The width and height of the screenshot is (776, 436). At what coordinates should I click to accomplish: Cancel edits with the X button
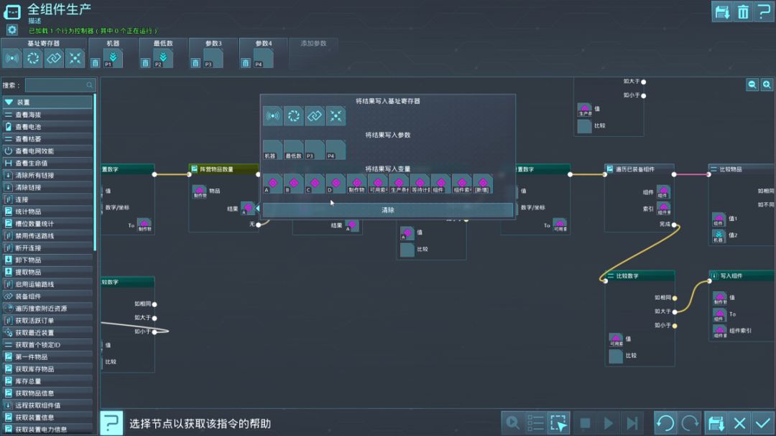[739, 422]
